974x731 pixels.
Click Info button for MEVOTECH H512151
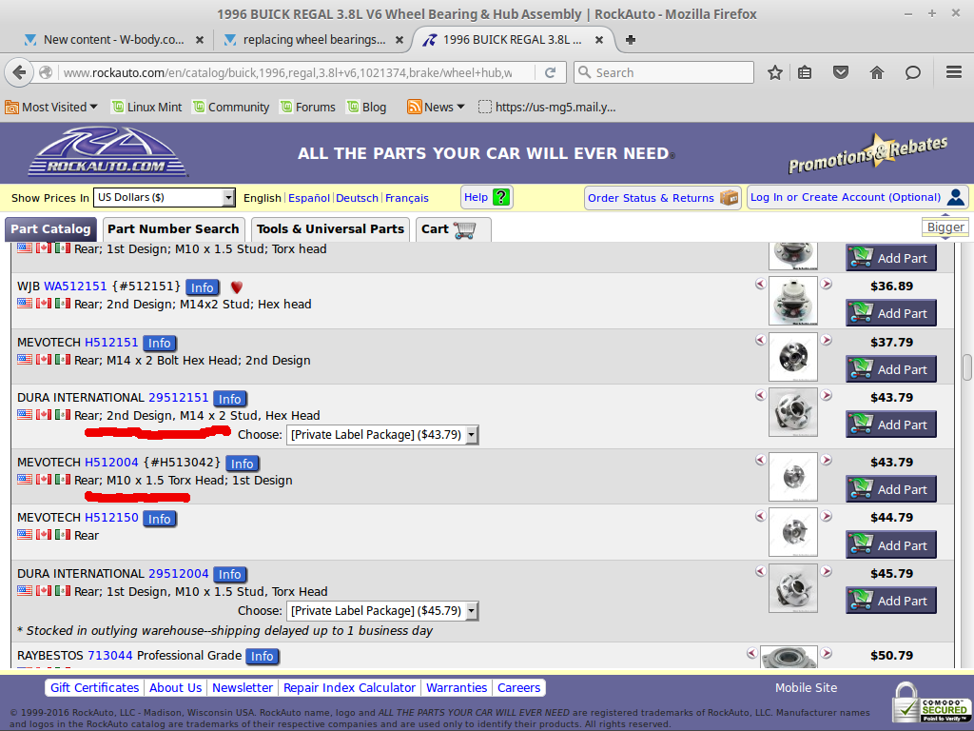coord(159,343)
